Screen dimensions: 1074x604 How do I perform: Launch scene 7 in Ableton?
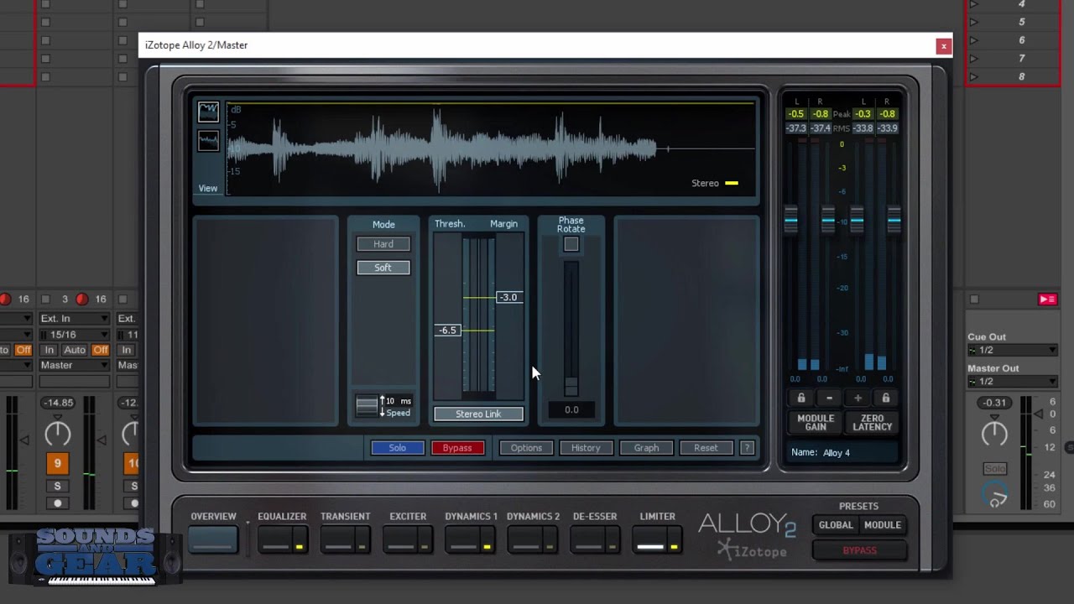coord(974,59)
